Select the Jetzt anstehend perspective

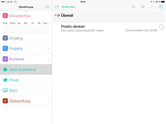point(22,70)
